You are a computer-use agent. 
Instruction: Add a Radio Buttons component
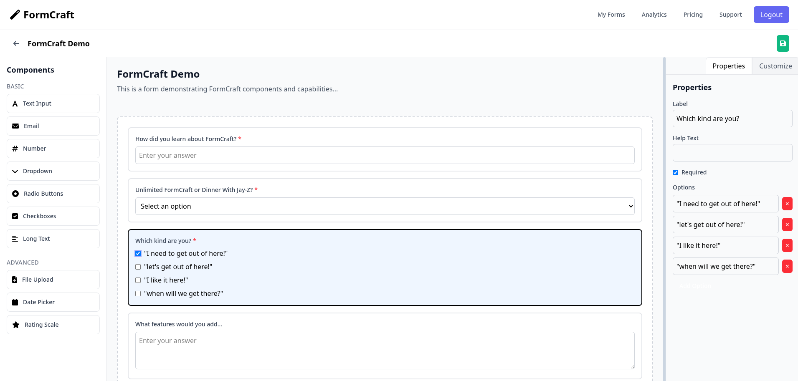(x=53, y=194)
